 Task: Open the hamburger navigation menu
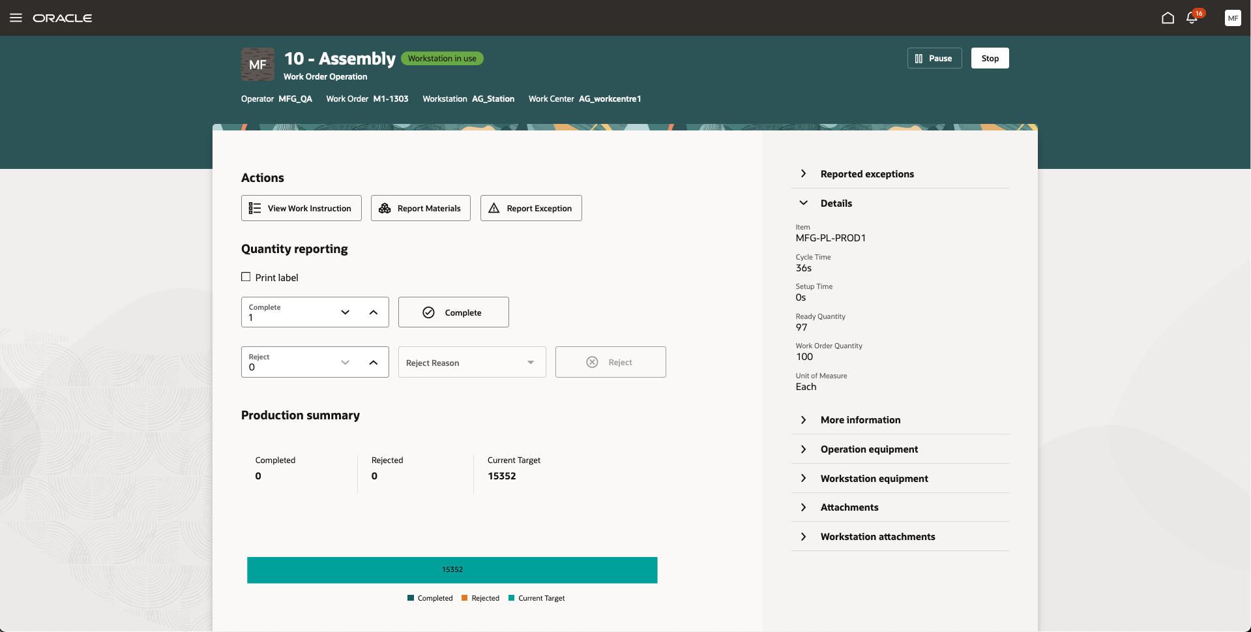click(x=16, y=18)
